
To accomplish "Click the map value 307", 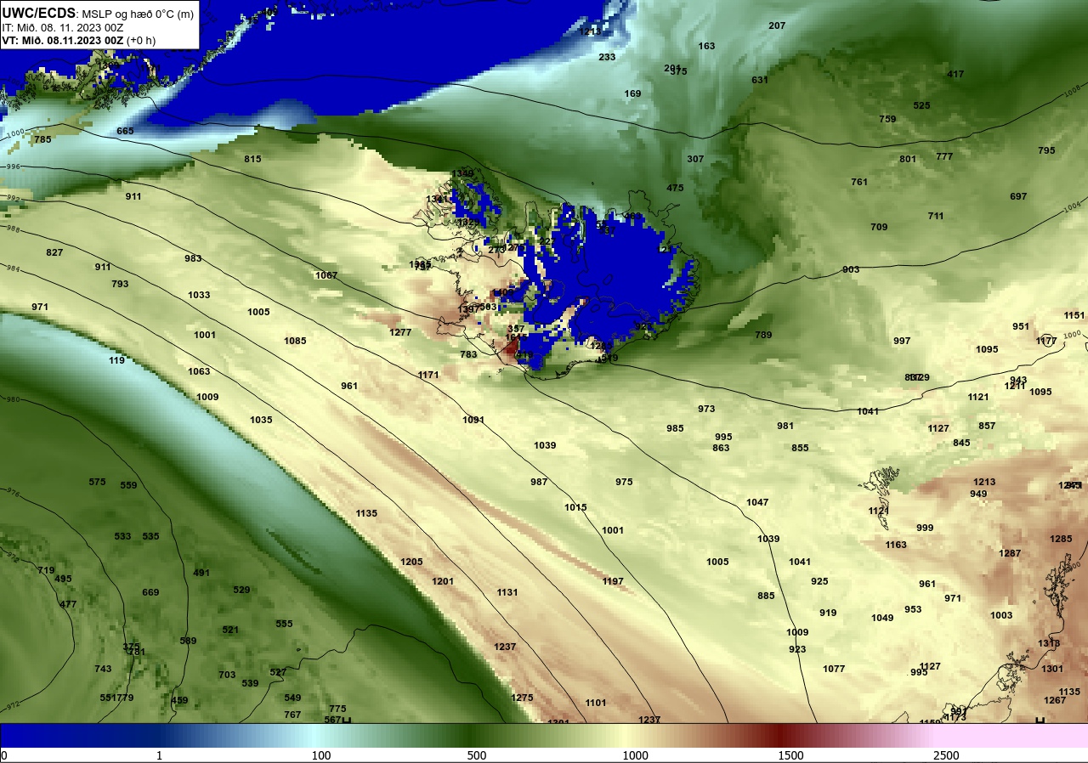I will point(695,159).
